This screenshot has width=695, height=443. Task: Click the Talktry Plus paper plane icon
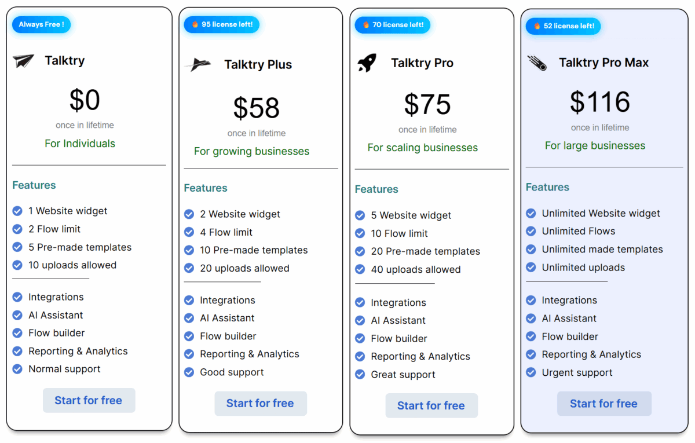[197, 65]
